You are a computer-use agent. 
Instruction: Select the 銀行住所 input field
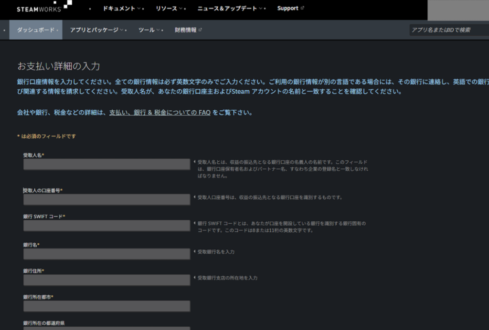106,280
